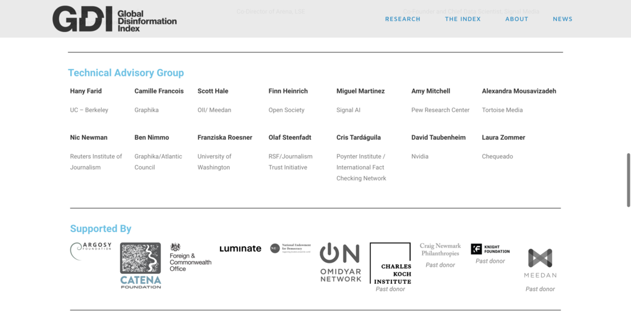Screen dimensions: 631x320
Task: Click Past donor under Craig Newmark
Action: pos(440,265)
